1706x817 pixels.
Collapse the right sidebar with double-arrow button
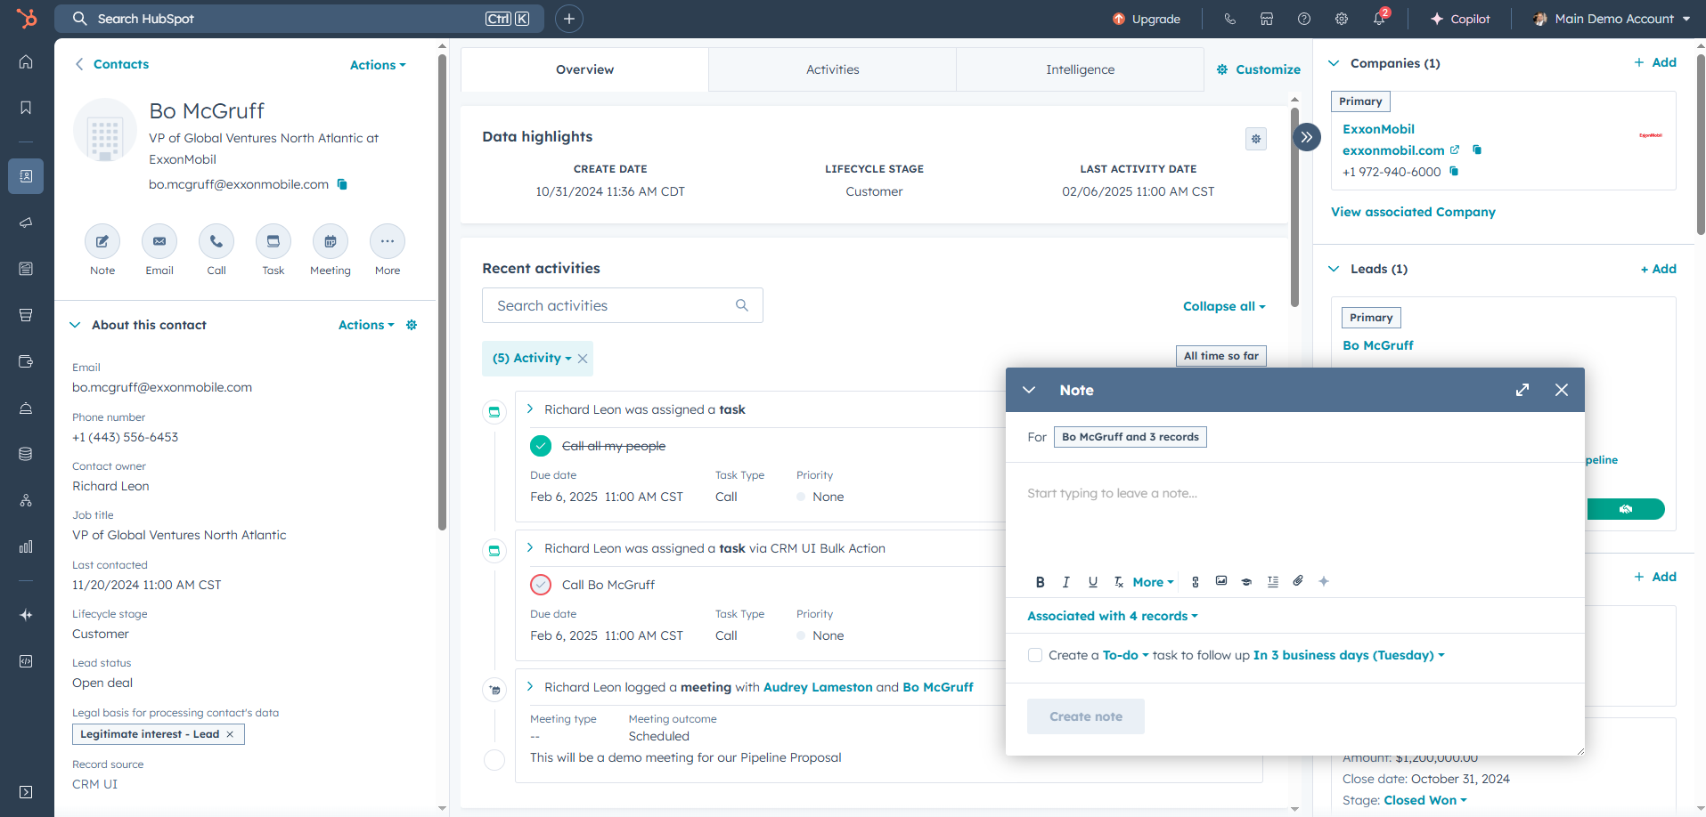[1307, 137]
